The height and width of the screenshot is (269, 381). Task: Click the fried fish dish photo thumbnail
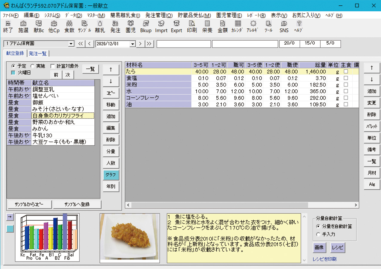(x=129, y=238)
